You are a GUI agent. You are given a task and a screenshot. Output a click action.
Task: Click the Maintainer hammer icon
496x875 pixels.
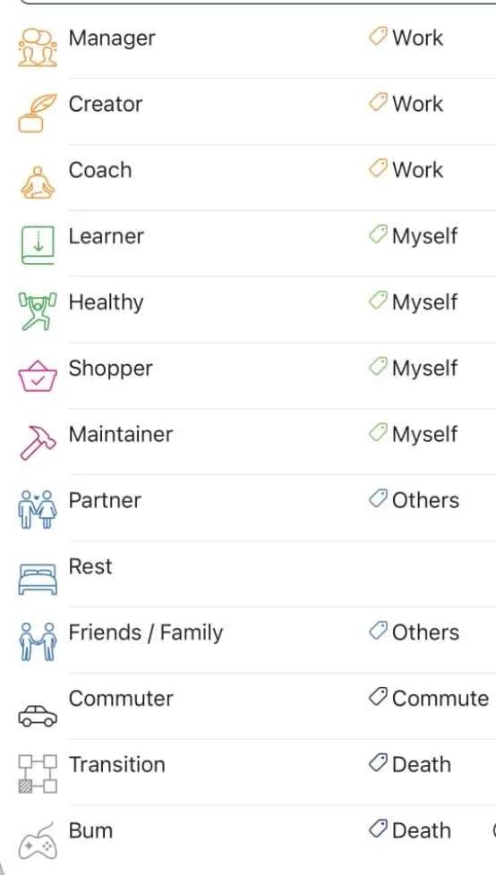(38, 442)
